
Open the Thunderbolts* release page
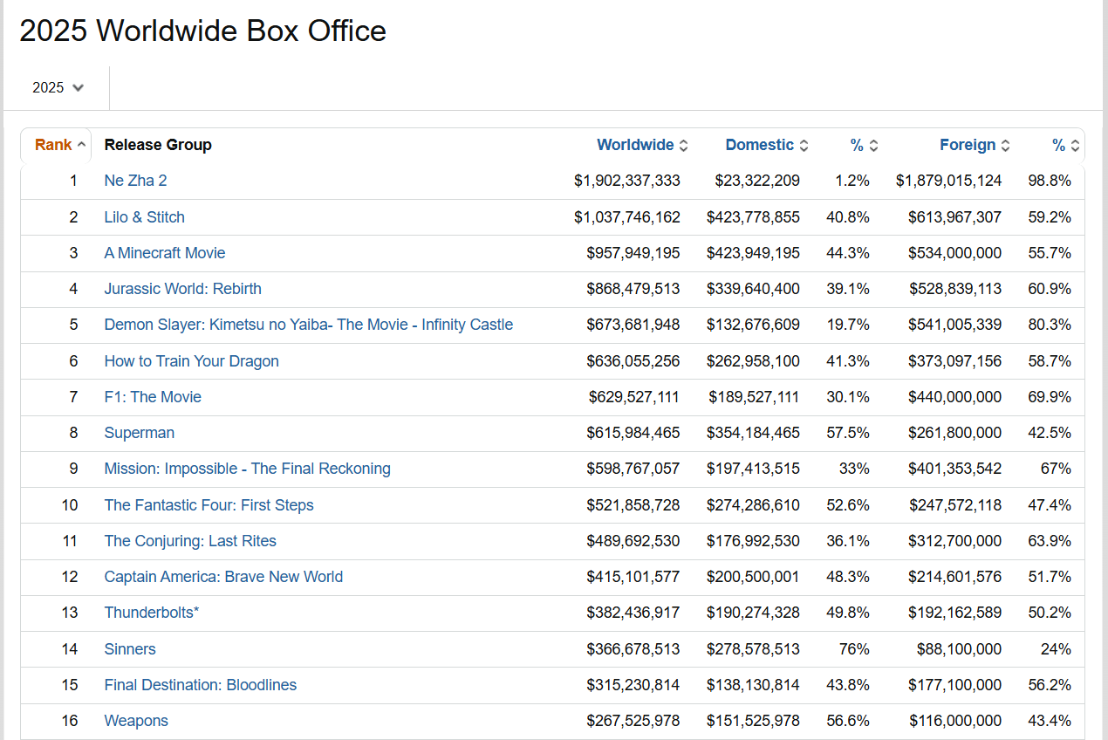[x=151, y=613]
